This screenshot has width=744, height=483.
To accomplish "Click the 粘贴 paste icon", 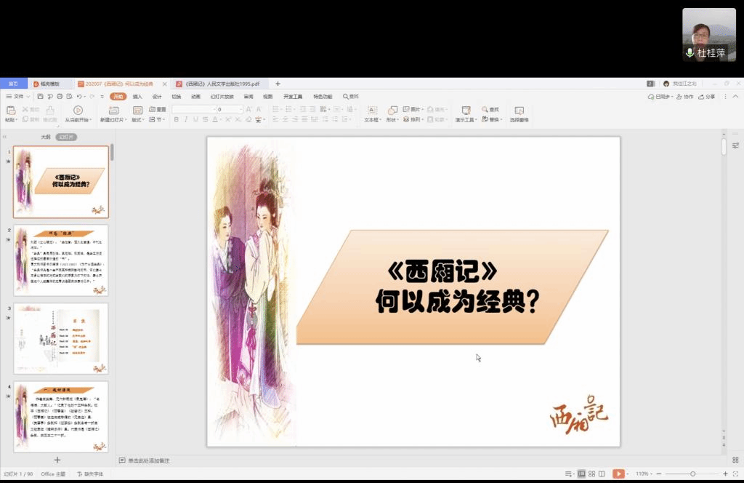I will pyautogui.click(x=10, y=110).
